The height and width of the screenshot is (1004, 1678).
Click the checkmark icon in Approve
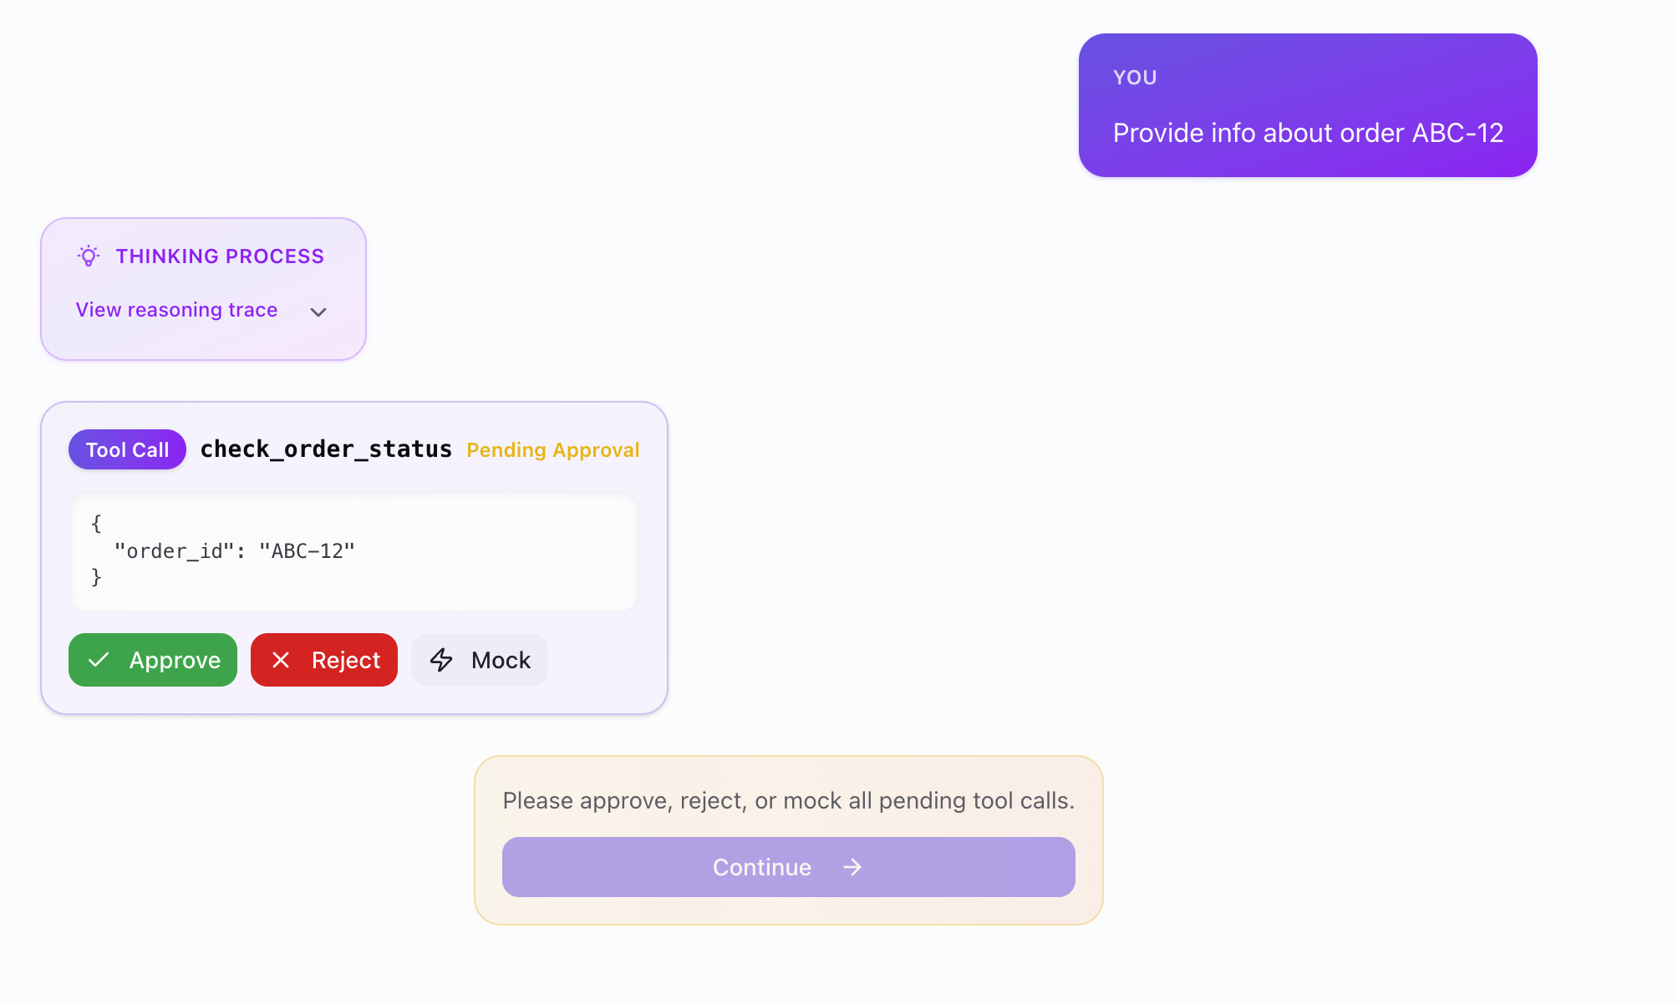99,660
